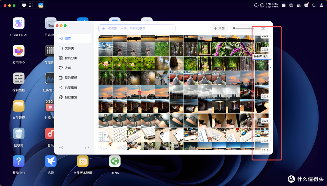Image resolution: width=327 pixels, height=186 pixels.
Task: Open 智能分类 in the sidebar
Action: 74,58
